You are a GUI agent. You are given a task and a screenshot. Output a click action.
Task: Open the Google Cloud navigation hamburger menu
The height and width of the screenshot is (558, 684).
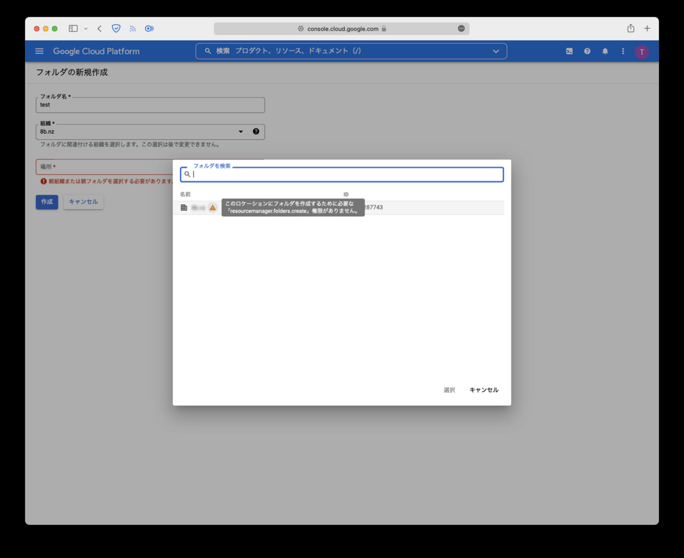39,51
